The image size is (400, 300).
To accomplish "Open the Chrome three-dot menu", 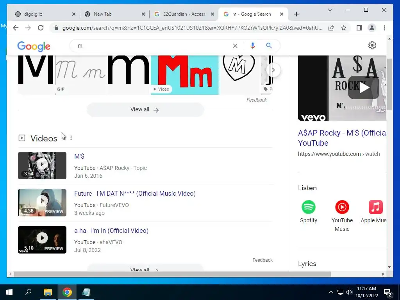I will point(384,28).
